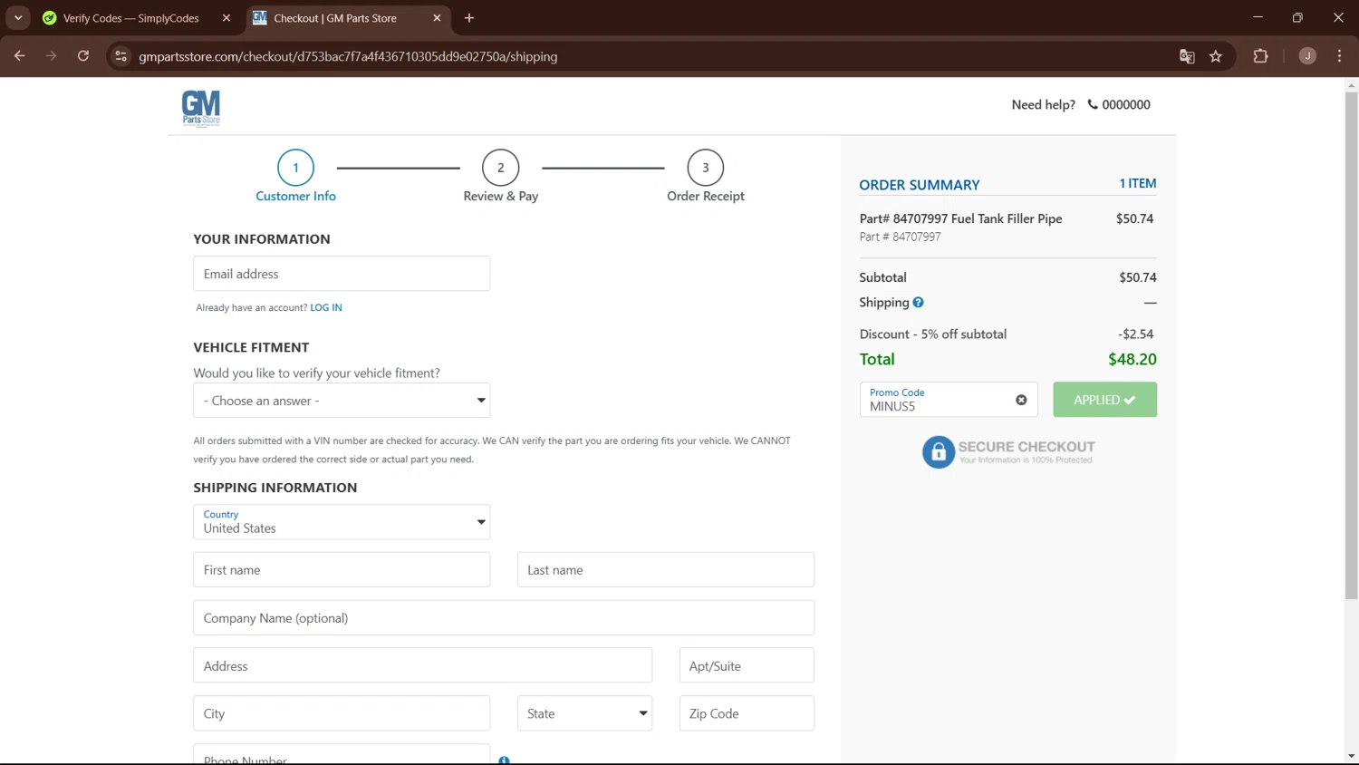
Task: Click the translate page icon
Action: coord(1187,56)
